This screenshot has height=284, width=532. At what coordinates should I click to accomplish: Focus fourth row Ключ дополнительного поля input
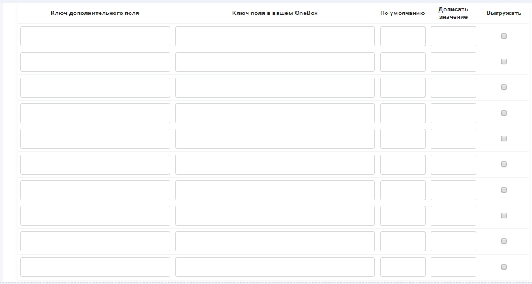coord(95,113)
